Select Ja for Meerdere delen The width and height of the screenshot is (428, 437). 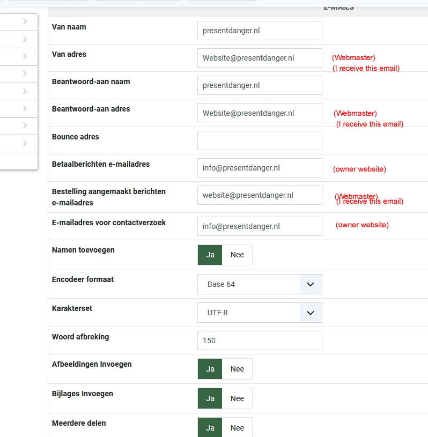pyautogui.click(x=210, y=428)
